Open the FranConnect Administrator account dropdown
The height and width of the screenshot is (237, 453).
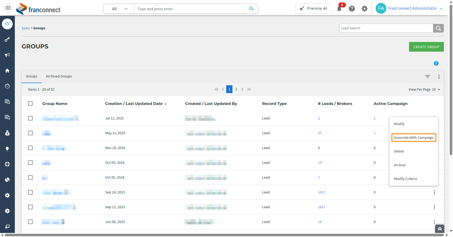(409, 8)
